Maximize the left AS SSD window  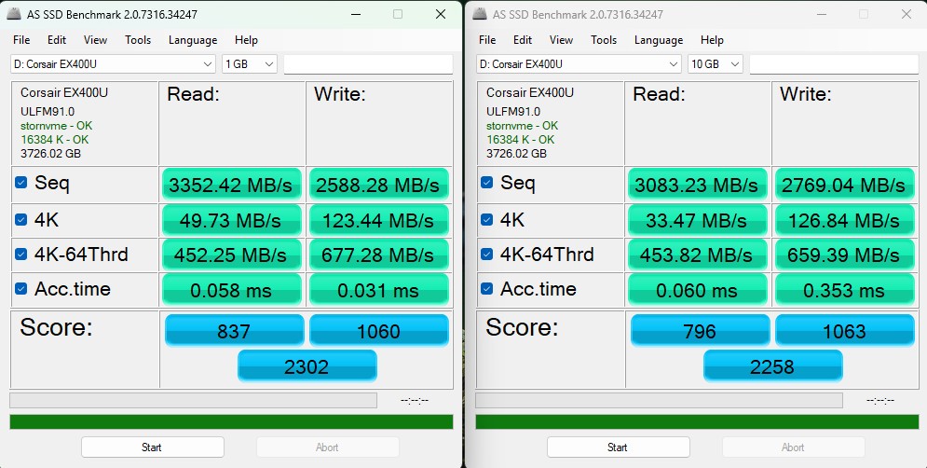tap(398, 14)
